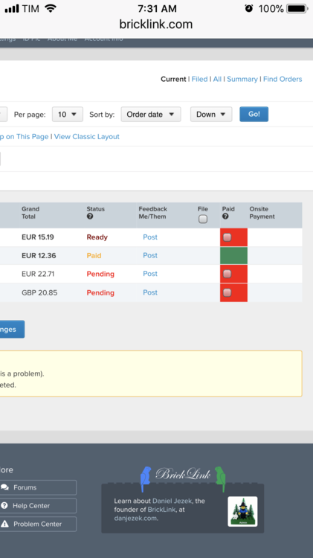Open the danjezek.com link

(135, 518)
